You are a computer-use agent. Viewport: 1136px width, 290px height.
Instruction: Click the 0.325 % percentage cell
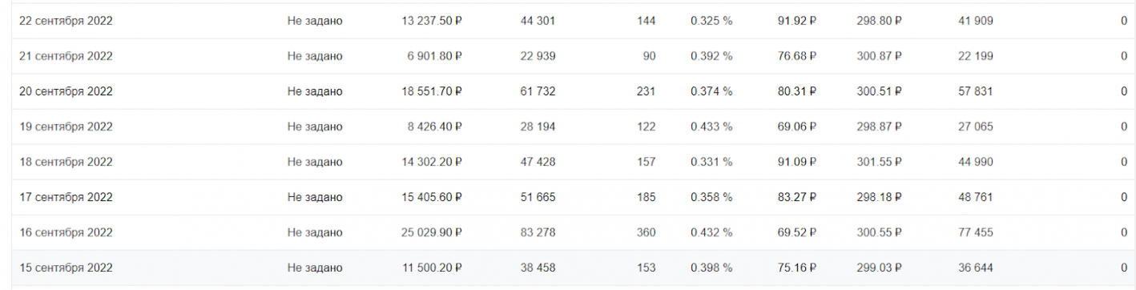[711, 21]
